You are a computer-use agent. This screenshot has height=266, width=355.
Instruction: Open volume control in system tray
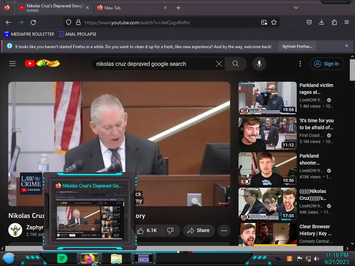click(x=317, y=258)
